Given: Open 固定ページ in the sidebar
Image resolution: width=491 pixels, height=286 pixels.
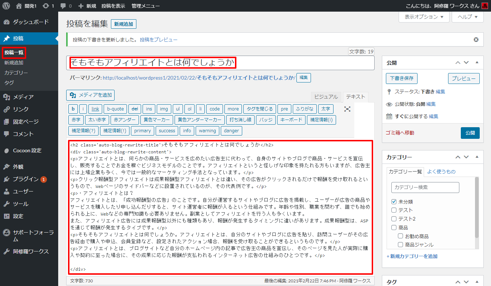Looking at the screenshot, I should tap(29, 121).
